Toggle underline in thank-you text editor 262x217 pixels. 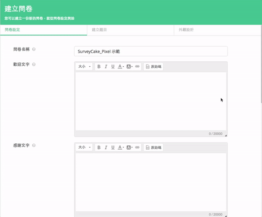click(113, 148)
